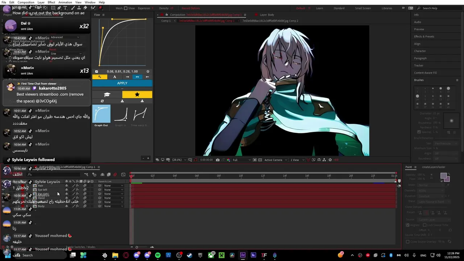Toggle visibility eye of Body layer
The width and height of the screenshot is (464, 261).
(x=3, y=206)
